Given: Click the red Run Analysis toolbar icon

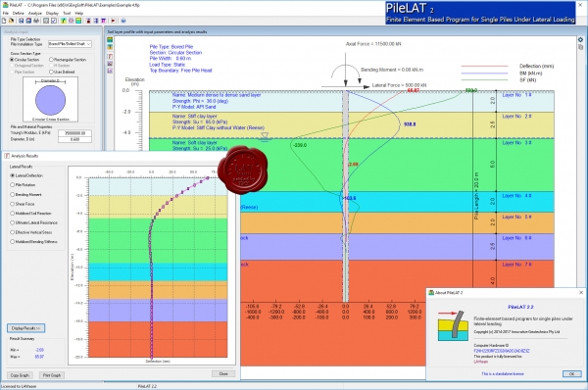Looking at the screenshot, I should point(114,21).
